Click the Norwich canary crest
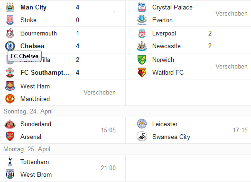This screenshot has height=182, width=251. point(142,60)
